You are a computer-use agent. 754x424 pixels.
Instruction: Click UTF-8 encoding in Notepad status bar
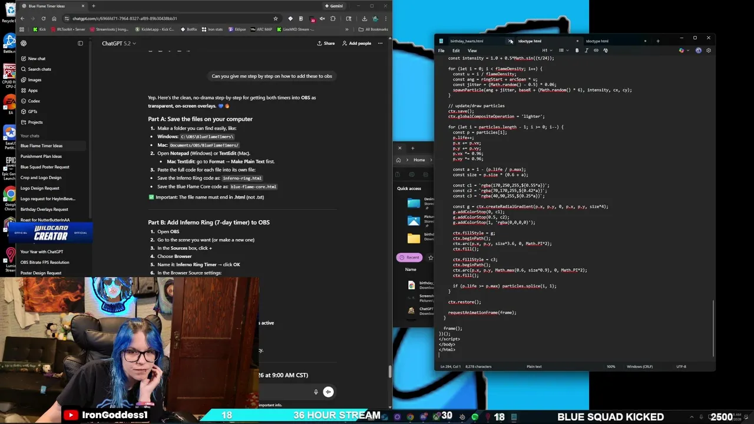[x=681, y=367]
